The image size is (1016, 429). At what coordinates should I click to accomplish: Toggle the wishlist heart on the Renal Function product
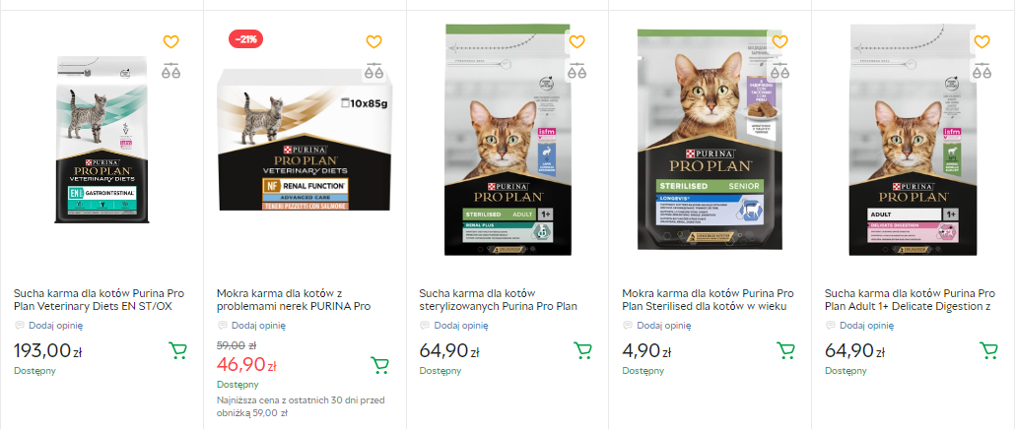pos(373,42)
